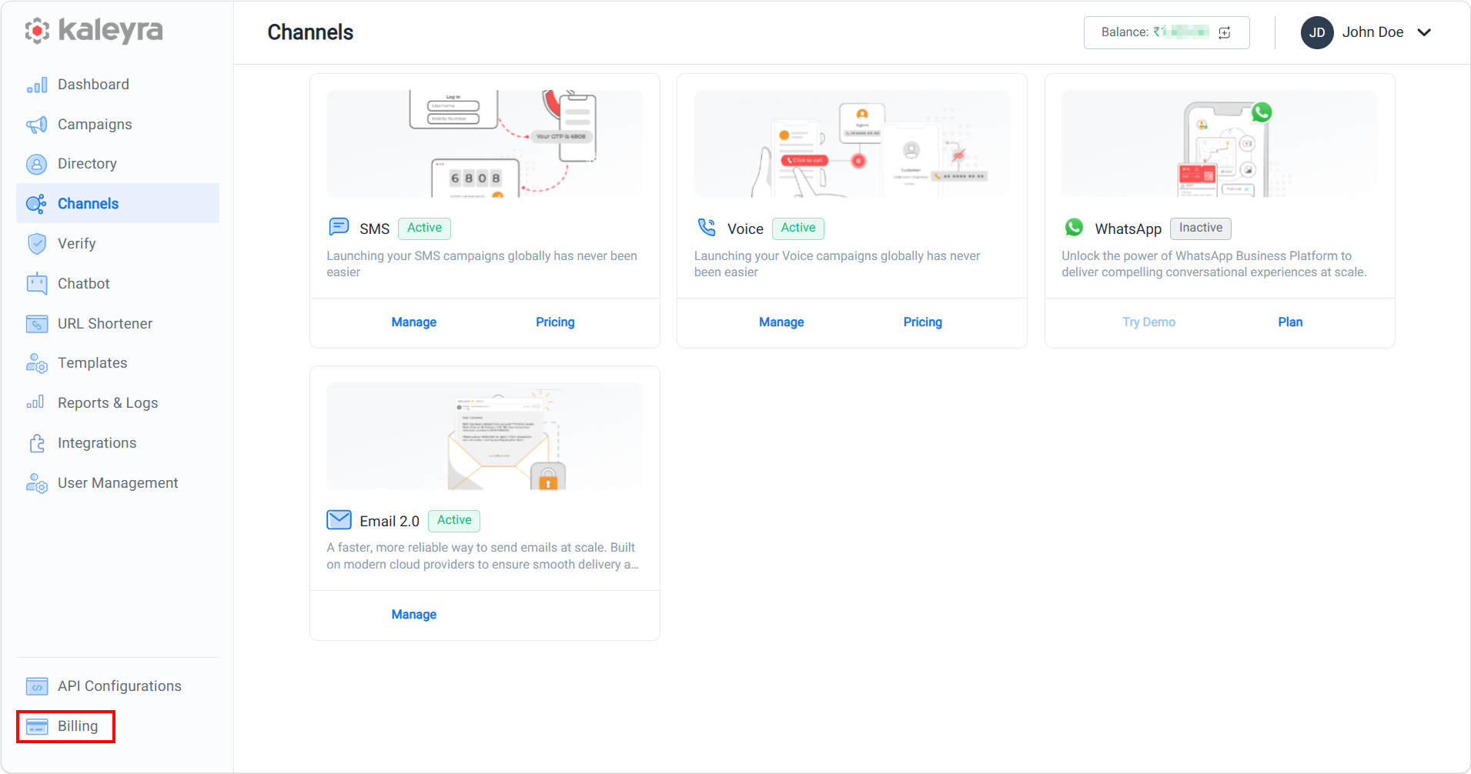Click the 'Launching your SMS campaigns' description
The image size is (1471, 774).
(x=482, y=264)
